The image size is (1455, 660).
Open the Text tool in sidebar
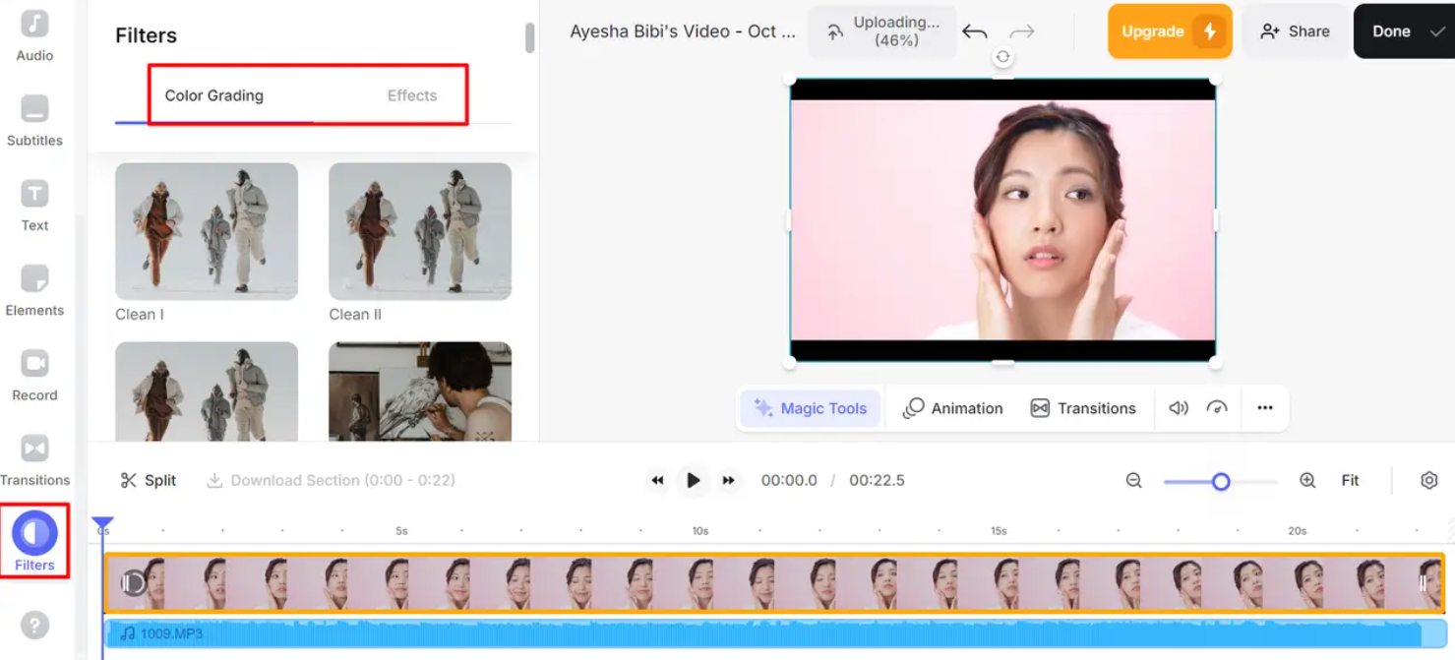coord(34,206)
